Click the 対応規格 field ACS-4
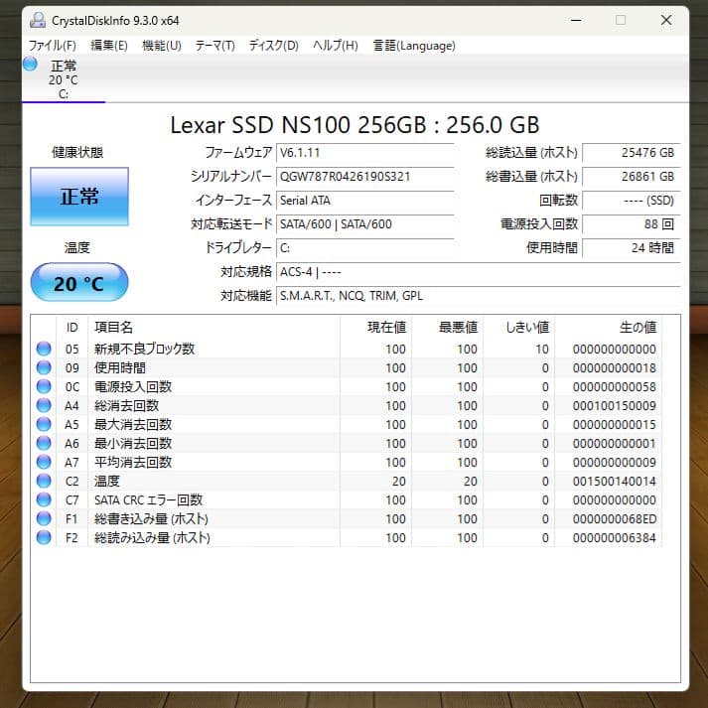 (x=479, y=272)
